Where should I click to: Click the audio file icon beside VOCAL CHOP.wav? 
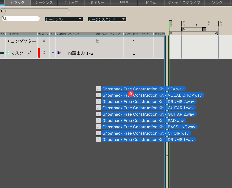coord(98,95)
